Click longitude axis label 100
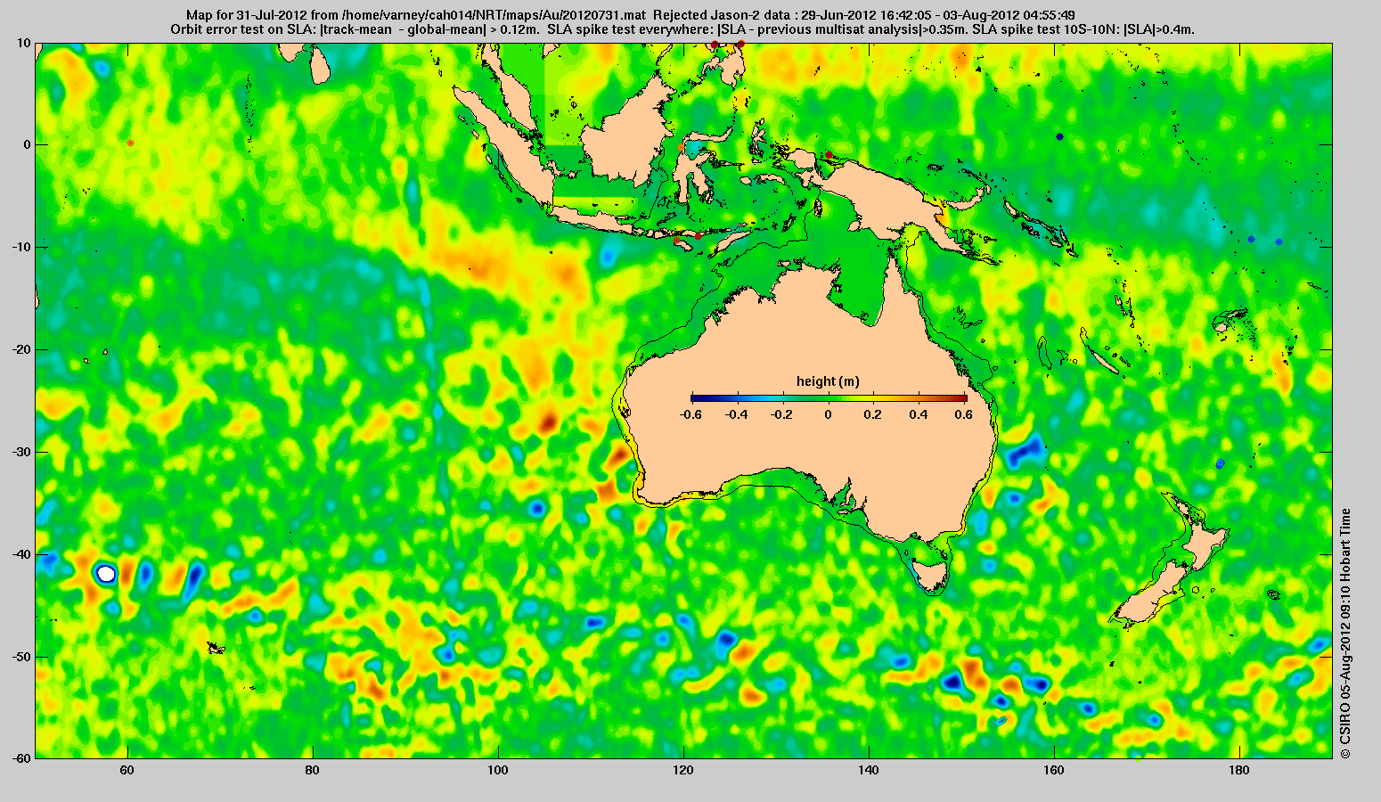Screen dimensions: 1381x802 [498, 769]
